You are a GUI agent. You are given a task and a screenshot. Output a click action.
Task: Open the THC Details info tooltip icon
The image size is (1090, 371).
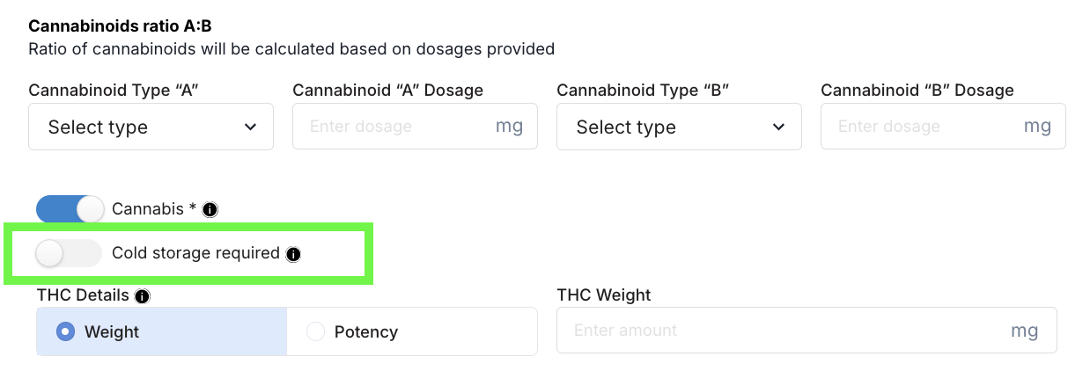pos(142,296)
